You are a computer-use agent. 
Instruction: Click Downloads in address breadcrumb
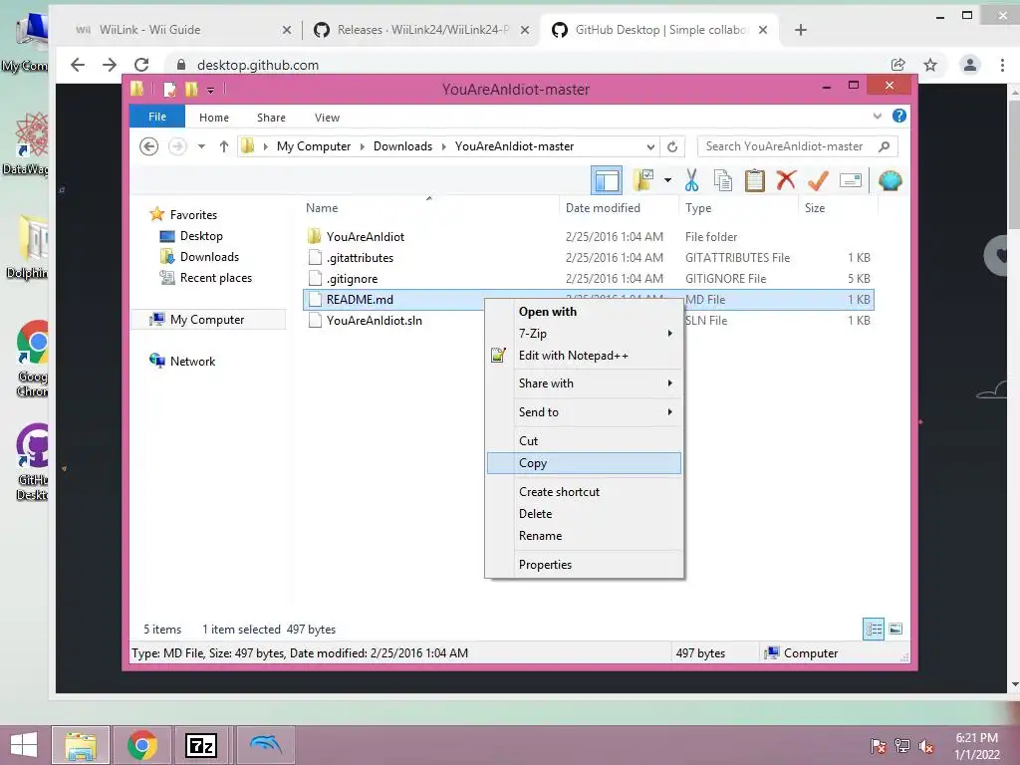pyautogui.click(x=402, y=146)
